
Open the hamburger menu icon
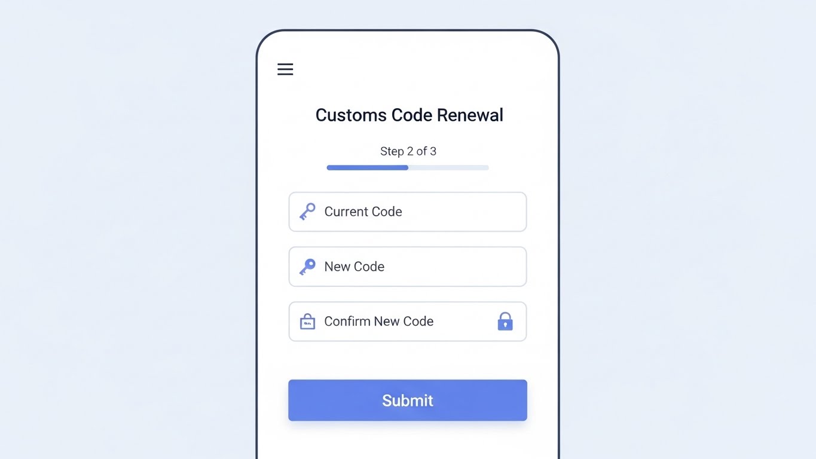pyautogui.click(x=285, y=69)
